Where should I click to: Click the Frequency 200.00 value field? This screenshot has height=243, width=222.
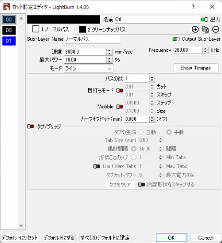click(x=188, y=50)
